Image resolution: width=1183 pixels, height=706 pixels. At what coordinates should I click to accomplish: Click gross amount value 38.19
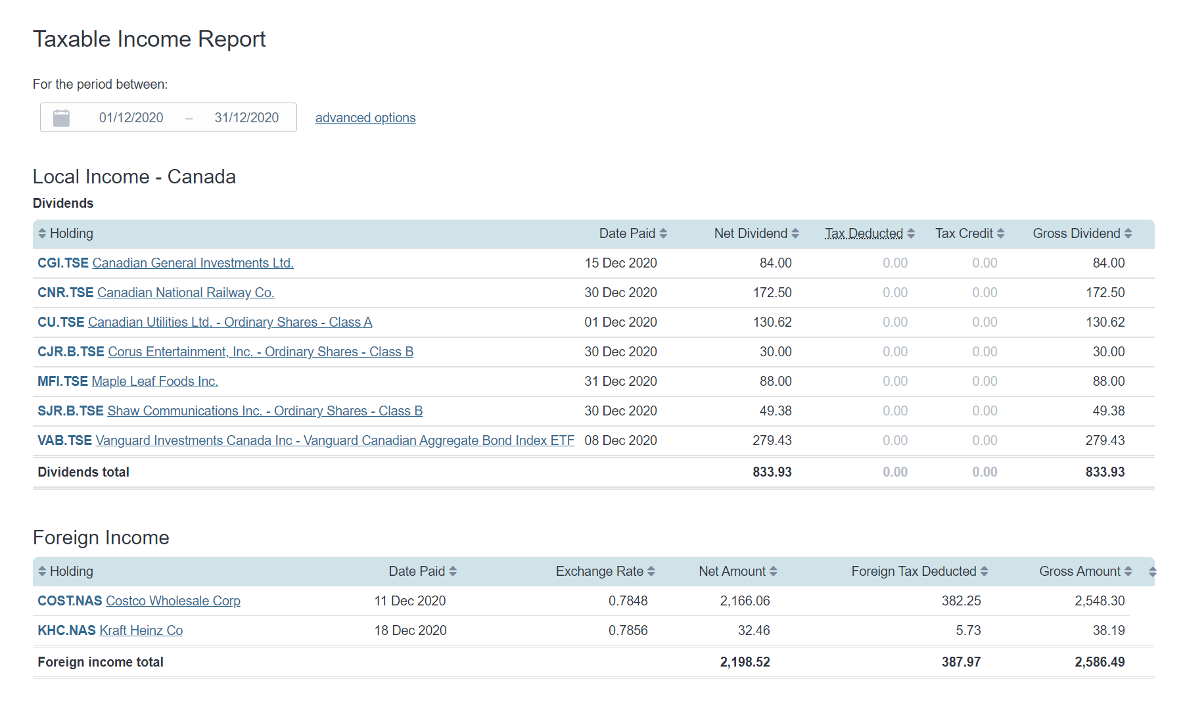coord(1109,630)
